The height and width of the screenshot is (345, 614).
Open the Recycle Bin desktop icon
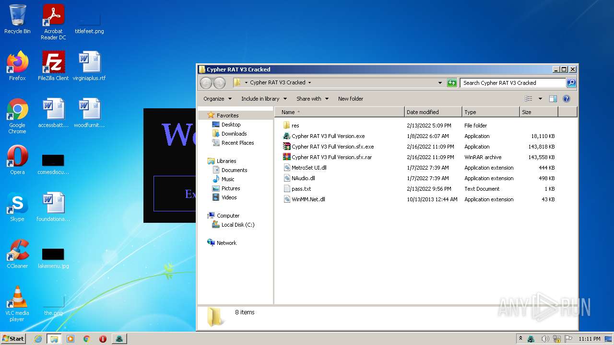(x=17, y=19)
